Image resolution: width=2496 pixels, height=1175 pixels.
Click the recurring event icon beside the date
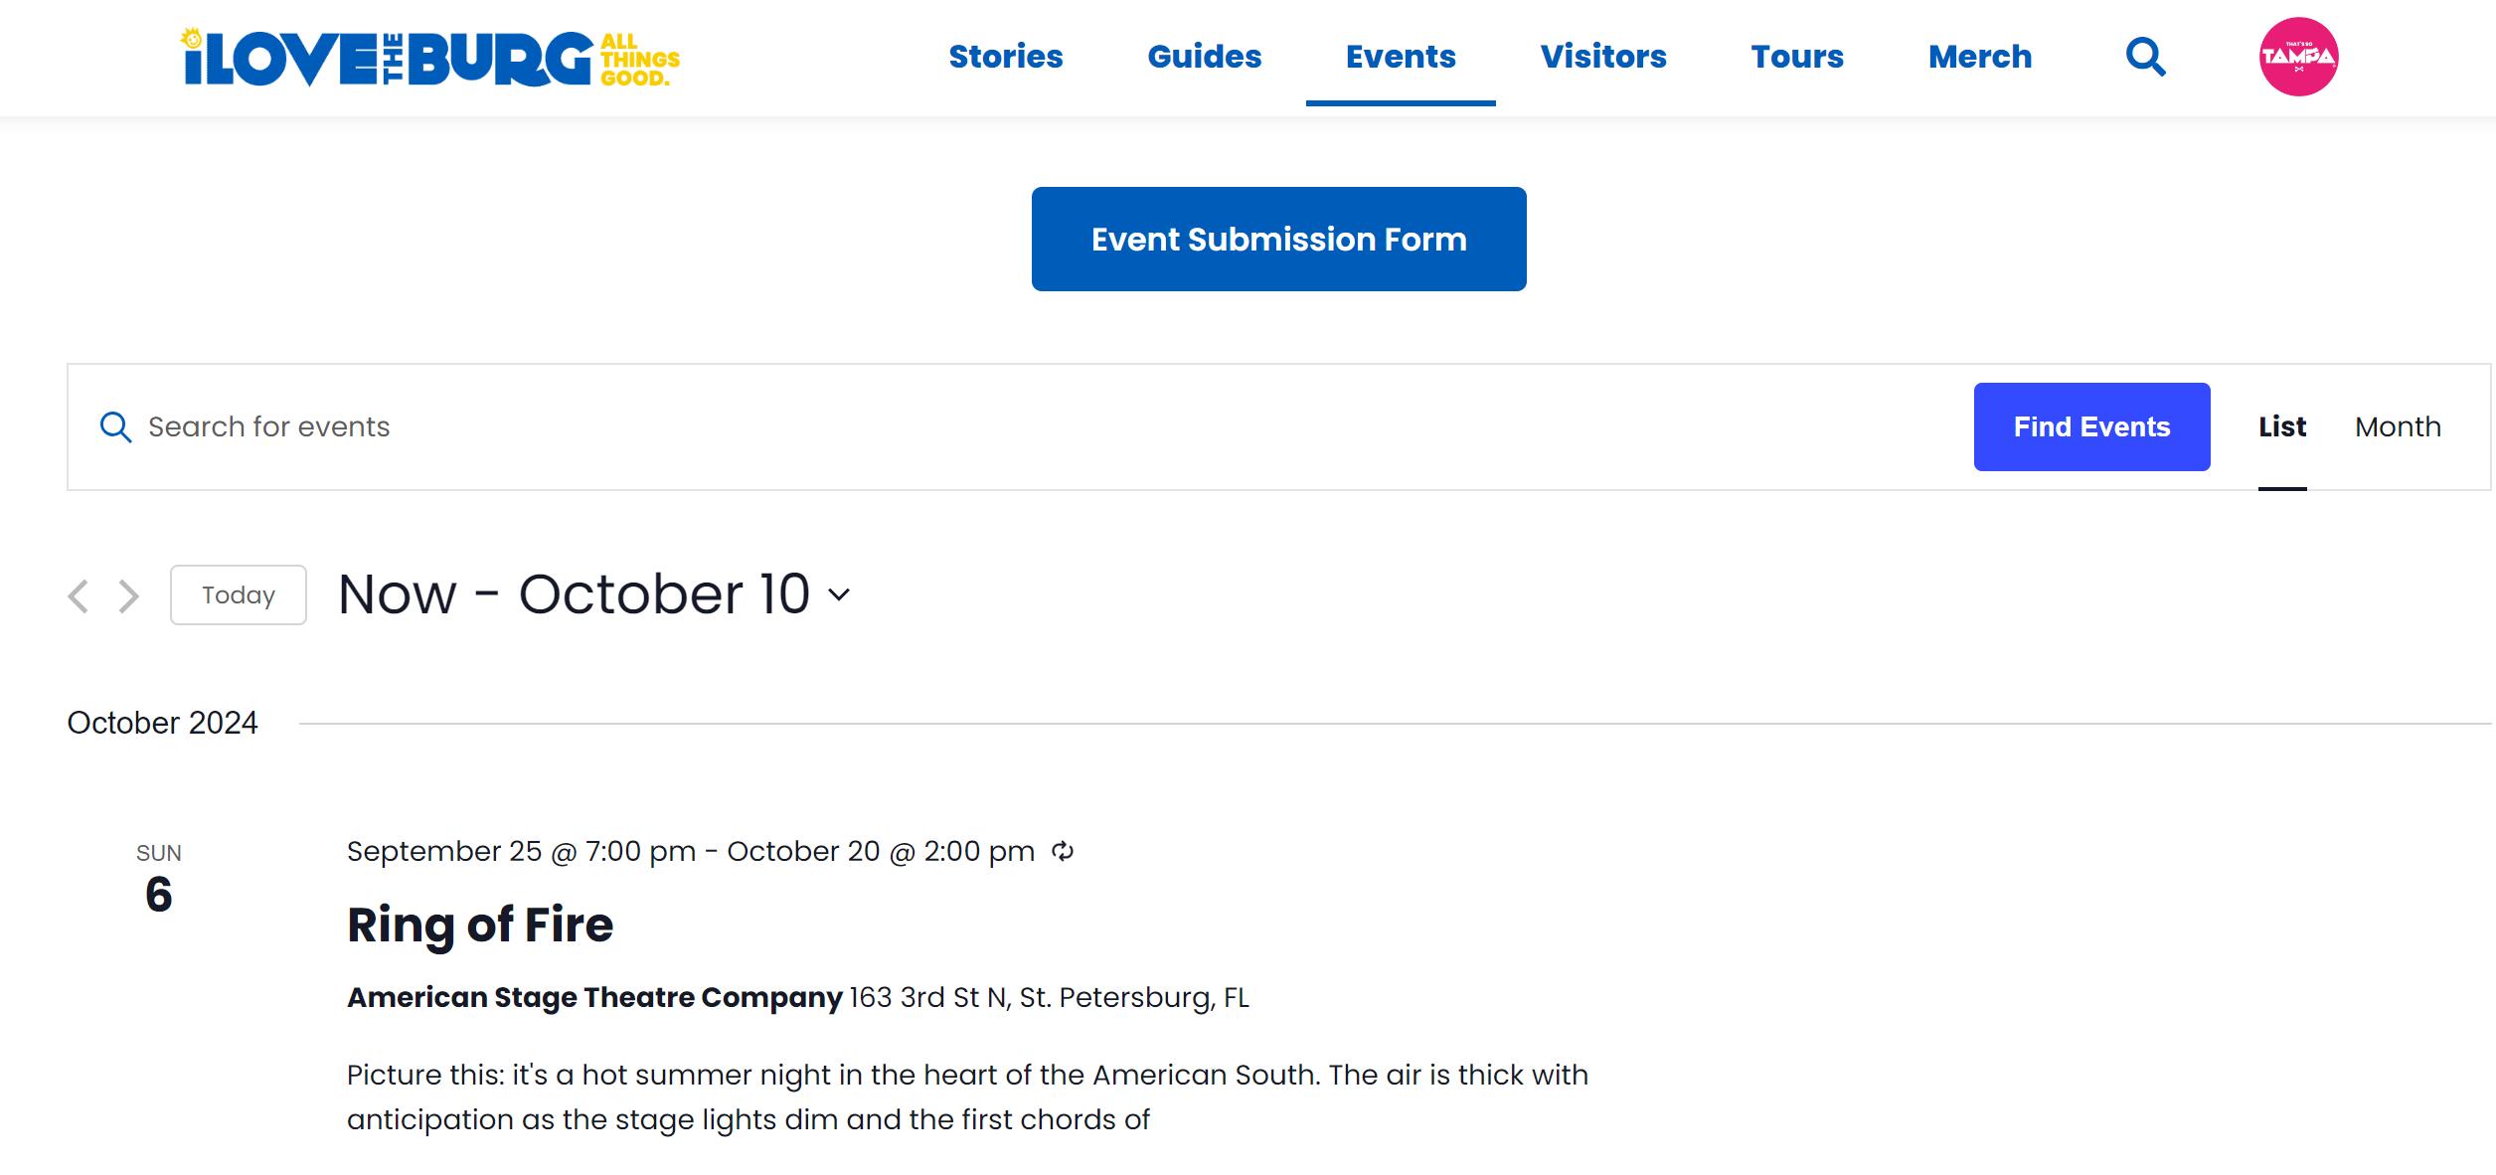1063,851
